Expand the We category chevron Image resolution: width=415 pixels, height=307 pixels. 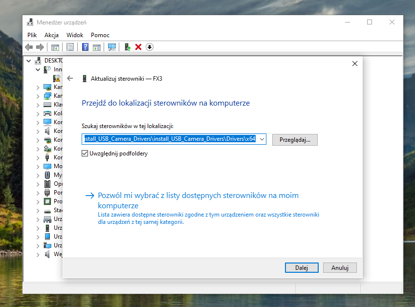tap(38, 255)
